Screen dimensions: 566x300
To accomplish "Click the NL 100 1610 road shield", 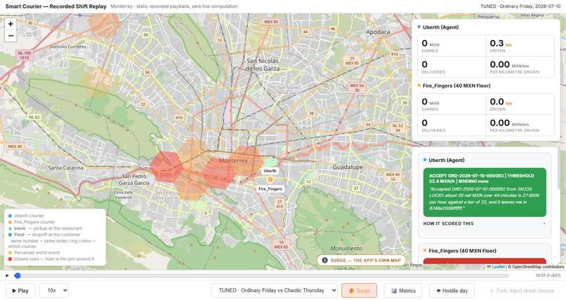I will 24,55.
